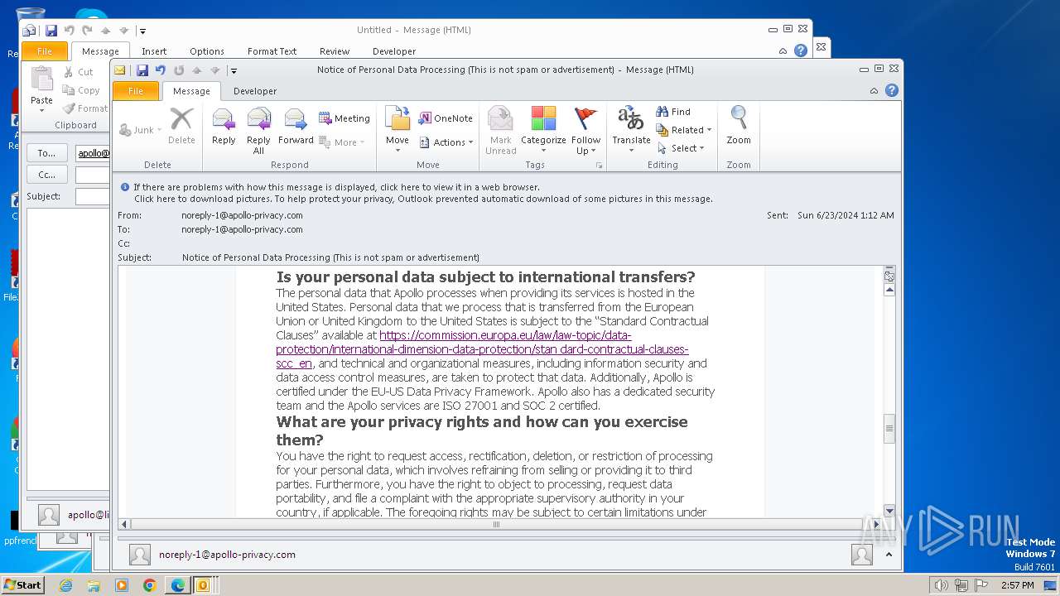Click the info icon in message infobar
The width and height of the screenshot is (1060, 596).
coord(125,187)
